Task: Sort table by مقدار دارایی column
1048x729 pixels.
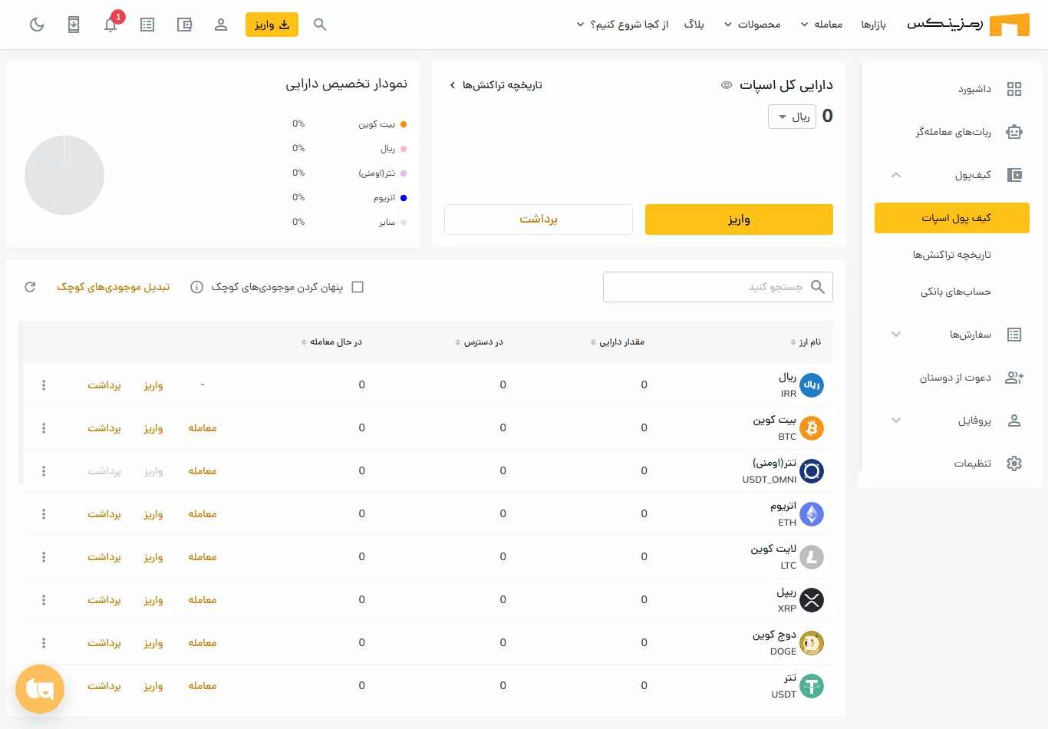Action: [x=618, y=342]
